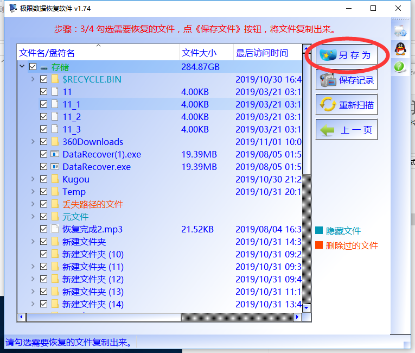Viewport: 415px width, 353px height.
Task: Click the QQ penguin contact icon
Action: tap(400, 48)
